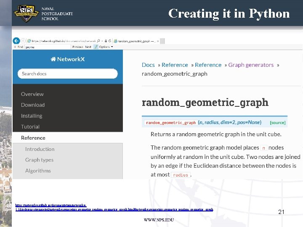The image size is (303, 227).
Task: Close the random_geometric_graph tab
Action: 158,41
